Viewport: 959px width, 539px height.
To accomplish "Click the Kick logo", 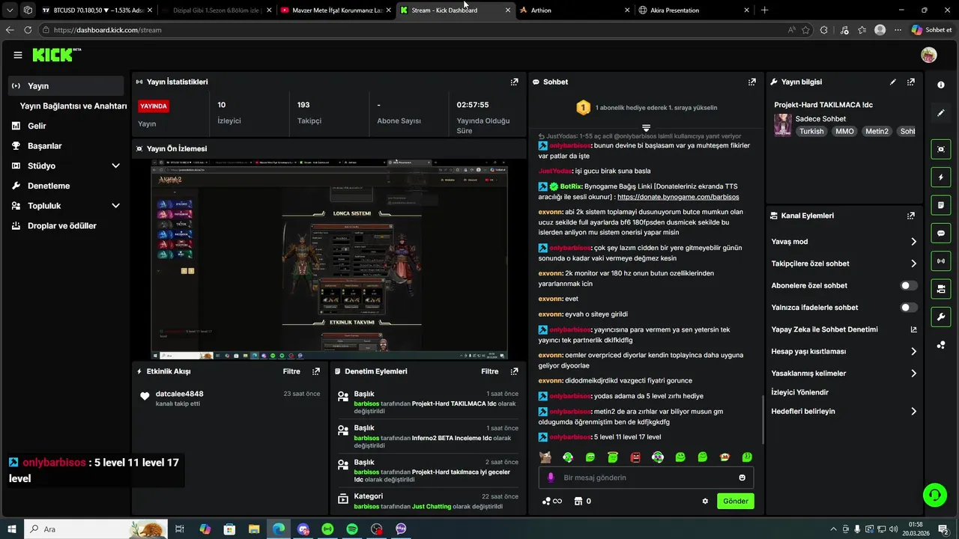I will (x=57, y=55).
